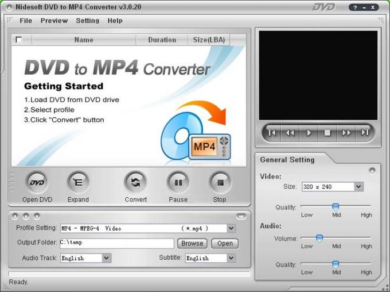Open the Setting menu
Screen dimensions: 390x292
click(88, 21)
